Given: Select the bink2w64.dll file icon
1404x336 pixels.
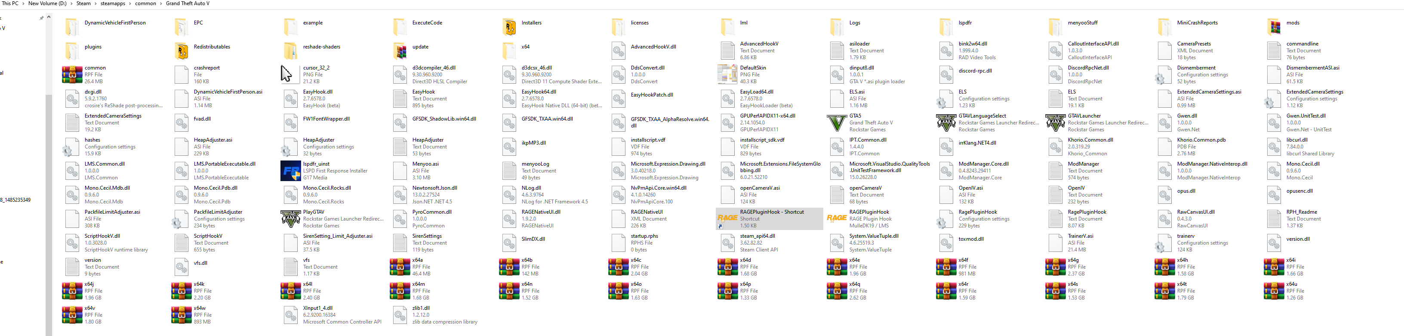Looking at the screenshot, I should pyautogui.click(x=946, y=51).
